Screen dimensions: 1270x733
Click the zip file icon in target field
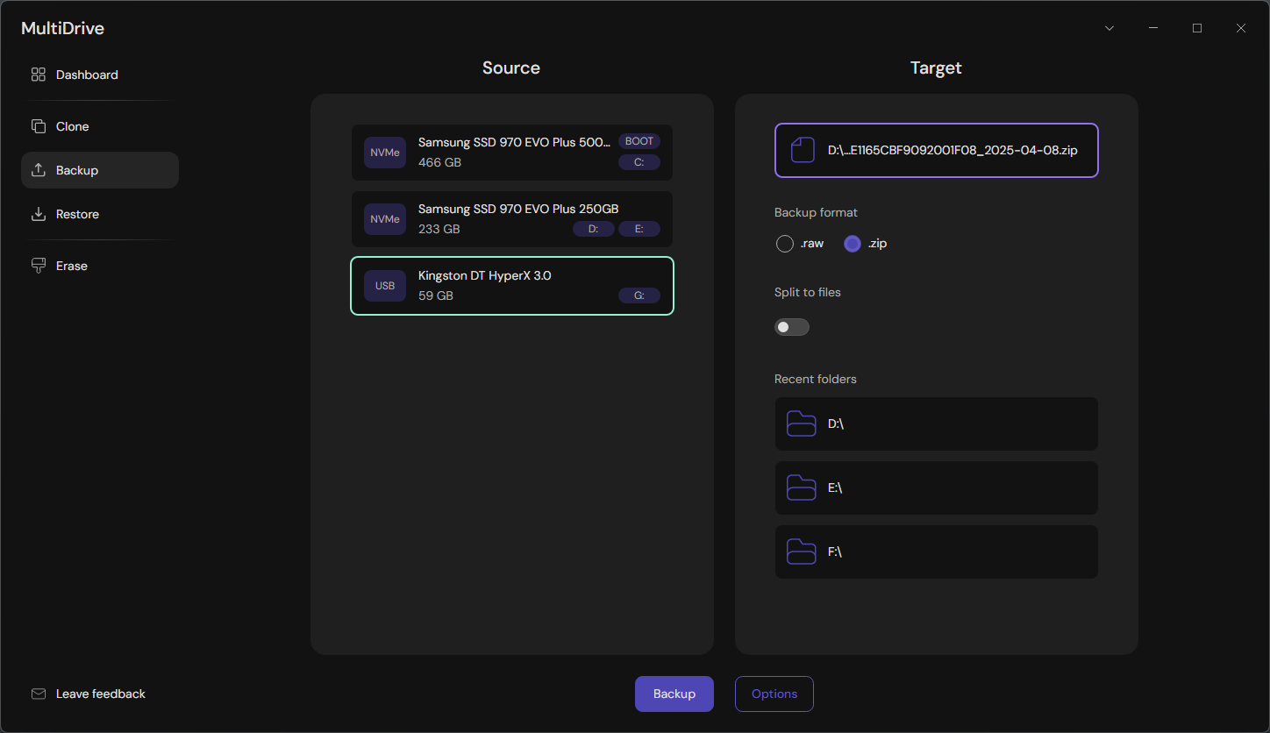802,149
